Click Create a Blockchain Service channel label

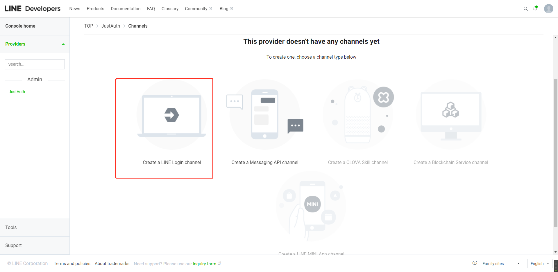pyautogui.click(x=451, y=163)
